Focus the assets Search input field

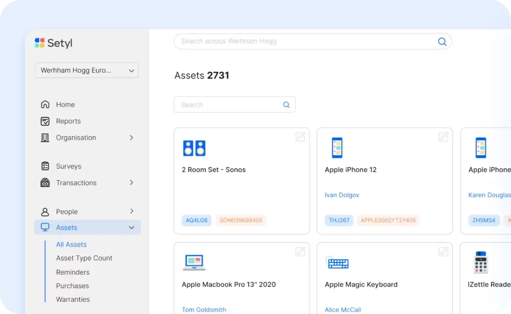click(x=235, y=105)
